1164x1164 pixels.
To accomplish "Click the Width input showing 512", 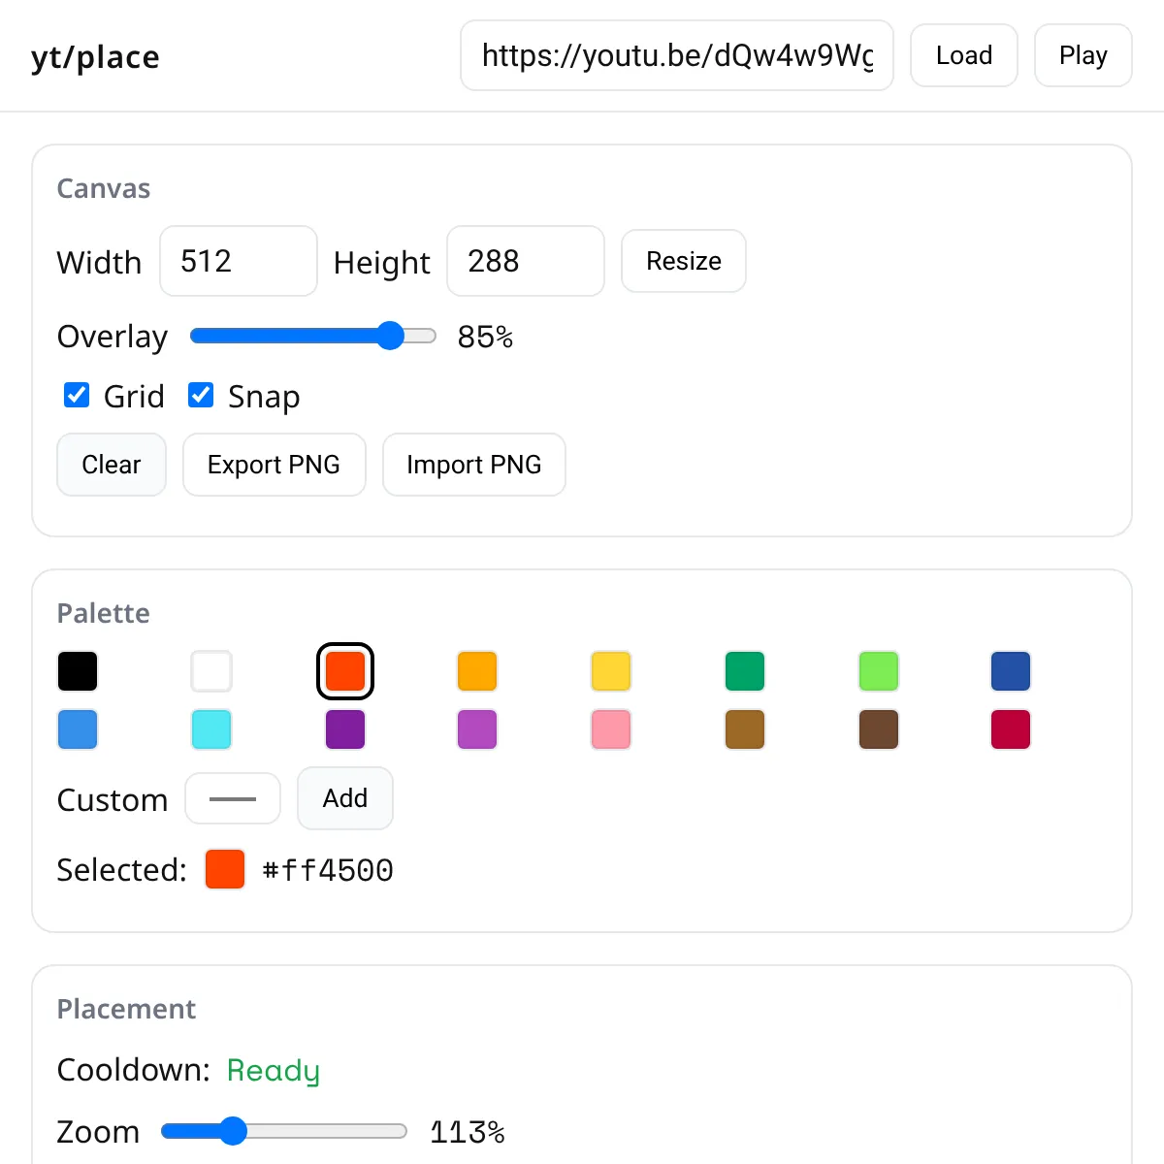I will 239,261.
